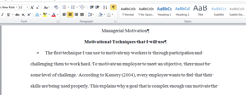Viewport: 246px width, 95px height.
Task: Toggle strikethrough formatting
Action: [x=17, y=15]
